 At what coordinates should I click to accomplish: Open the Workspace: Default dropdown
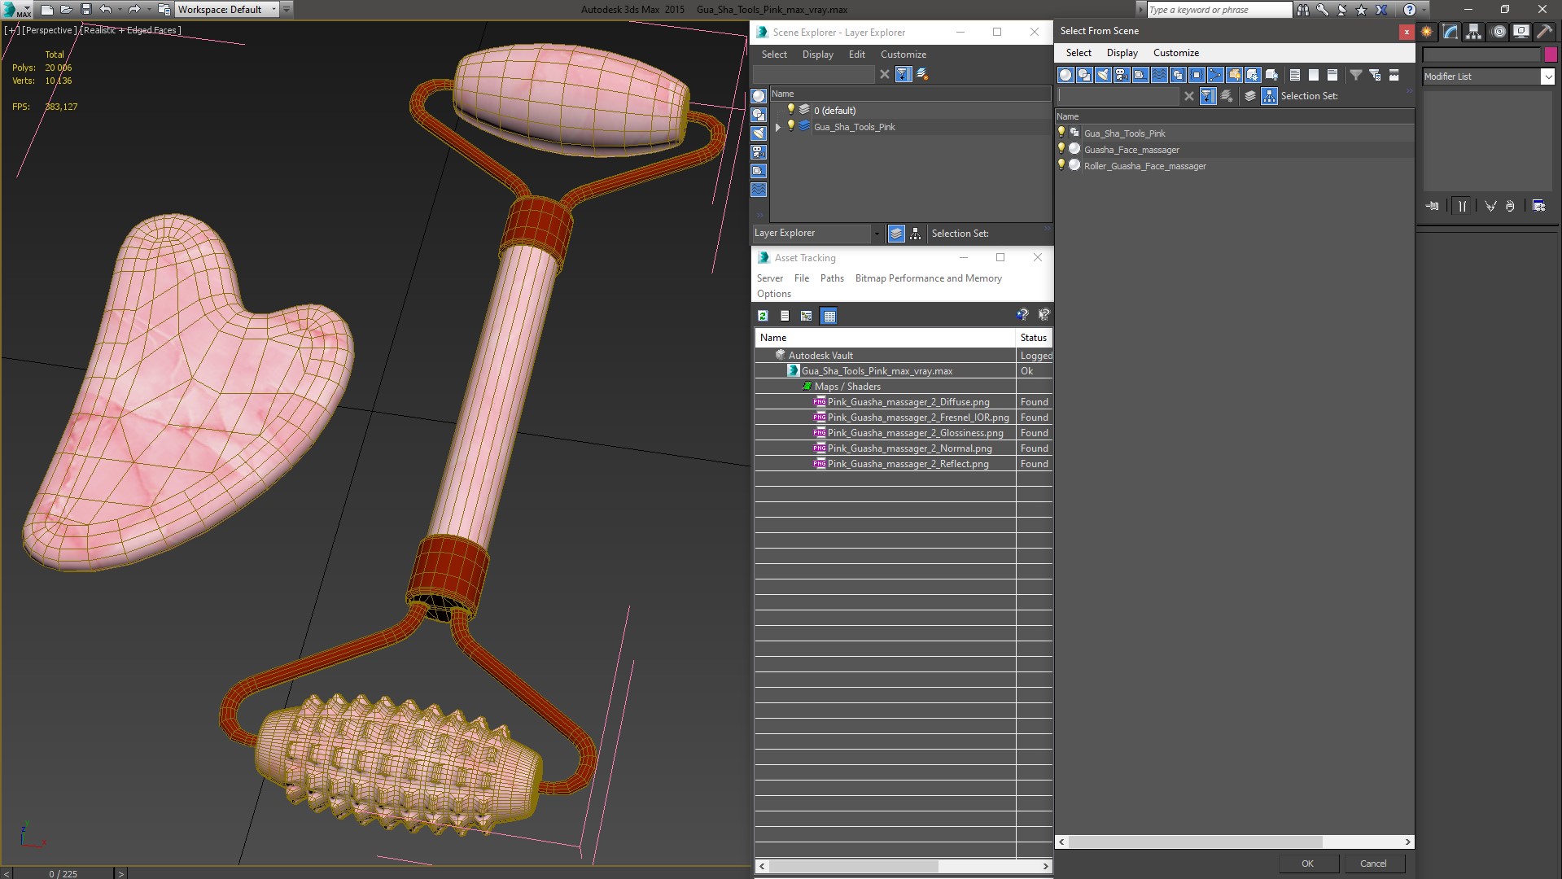[227, 10]
